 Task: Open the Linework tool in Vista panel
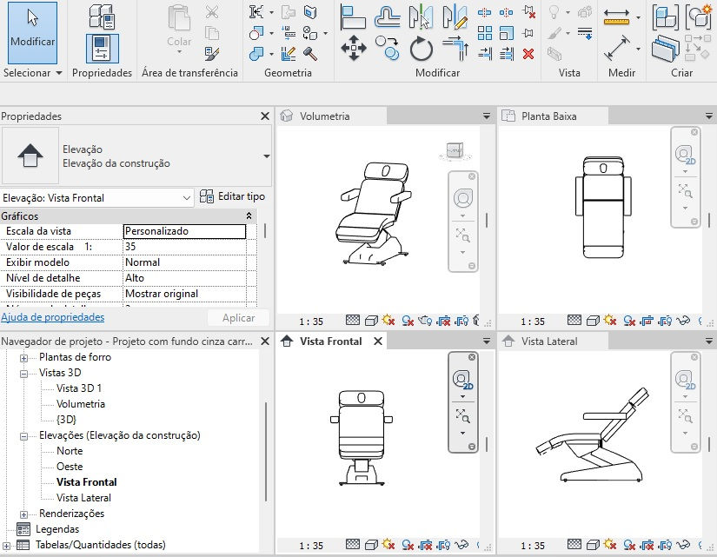pos(585,33)
